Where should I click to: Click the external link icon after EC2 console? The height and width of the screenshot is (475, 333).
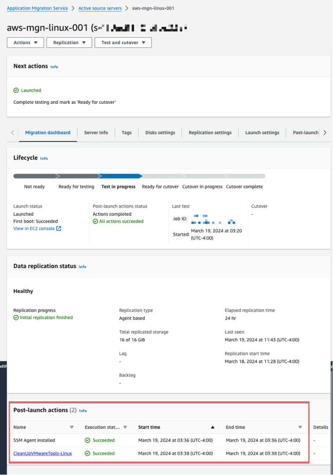click(x=59, y=228)
